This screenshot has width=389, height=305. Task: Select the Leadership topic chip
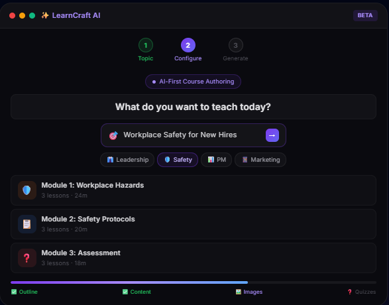(127, 160)
